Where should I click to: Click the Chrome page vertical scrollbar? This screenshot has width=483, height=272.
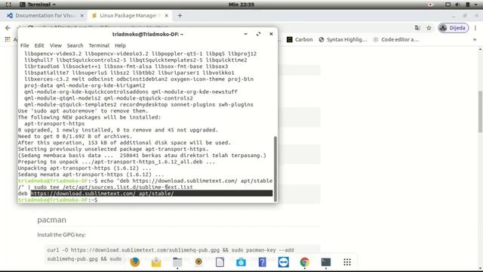point(480,112)
